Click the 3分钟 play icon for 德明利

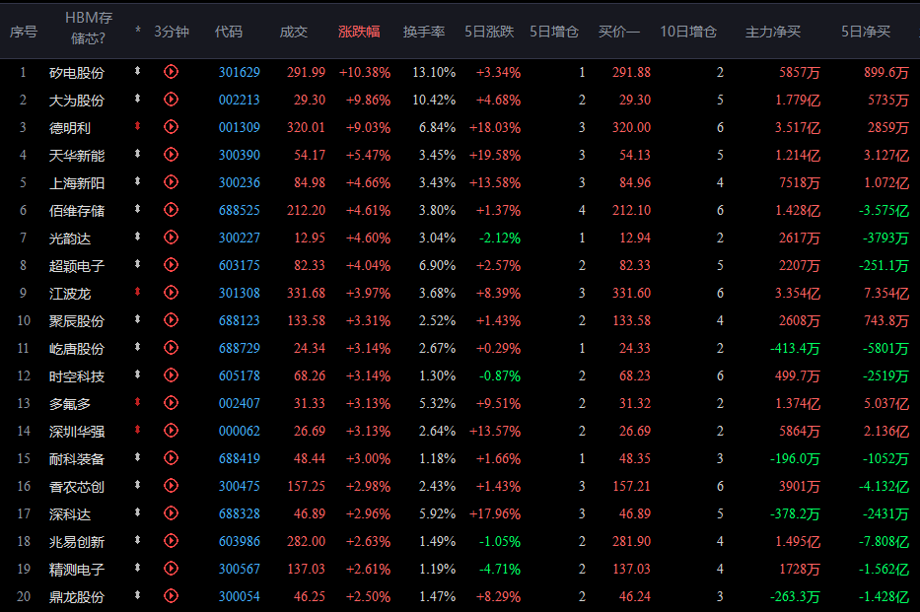171,127
